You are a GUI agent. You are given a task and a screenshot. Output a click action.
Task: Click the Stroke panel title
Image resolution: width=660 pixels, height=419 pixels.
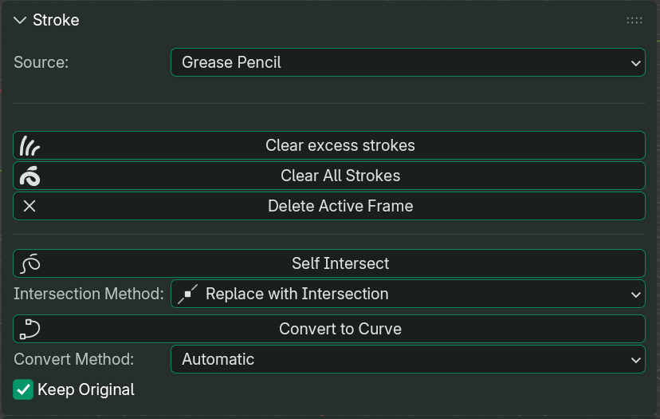click(56, 21)
